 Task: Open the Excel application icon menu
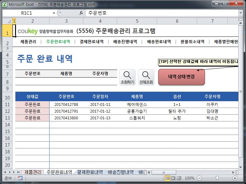coord(5,4)
